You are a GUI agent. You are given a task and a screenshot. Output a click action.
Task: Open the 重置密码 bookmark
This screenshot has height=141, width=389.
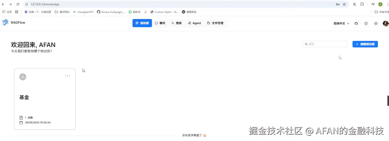(189, 12)
